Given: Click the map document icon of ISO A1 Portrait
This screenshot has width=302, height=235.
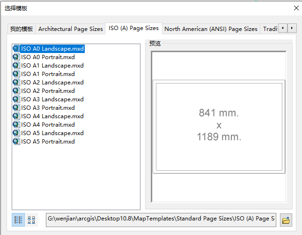Looking at the screenshot, I should (x=16, y=74).
